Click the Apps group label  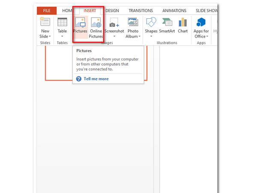(201, 43)
